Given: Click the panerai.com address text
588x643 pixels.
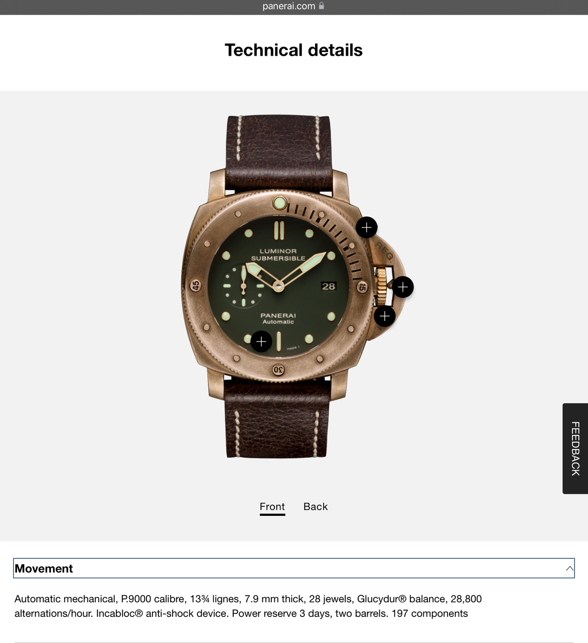Looking at the screenshot, I should (289, 6).
